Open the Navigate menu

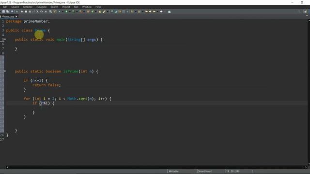[42, 7]
